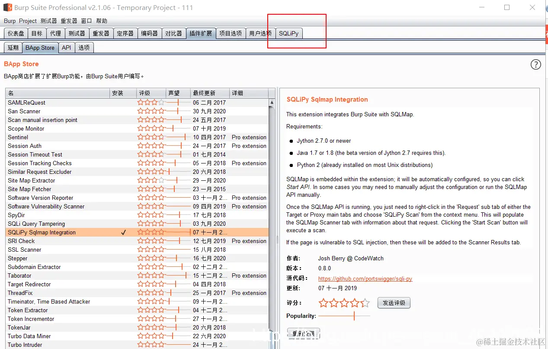The width and height of the screenshot is (548, 349).
Task: Click star rating in SQLiPy details panel
Action: (x=344, y=303)
